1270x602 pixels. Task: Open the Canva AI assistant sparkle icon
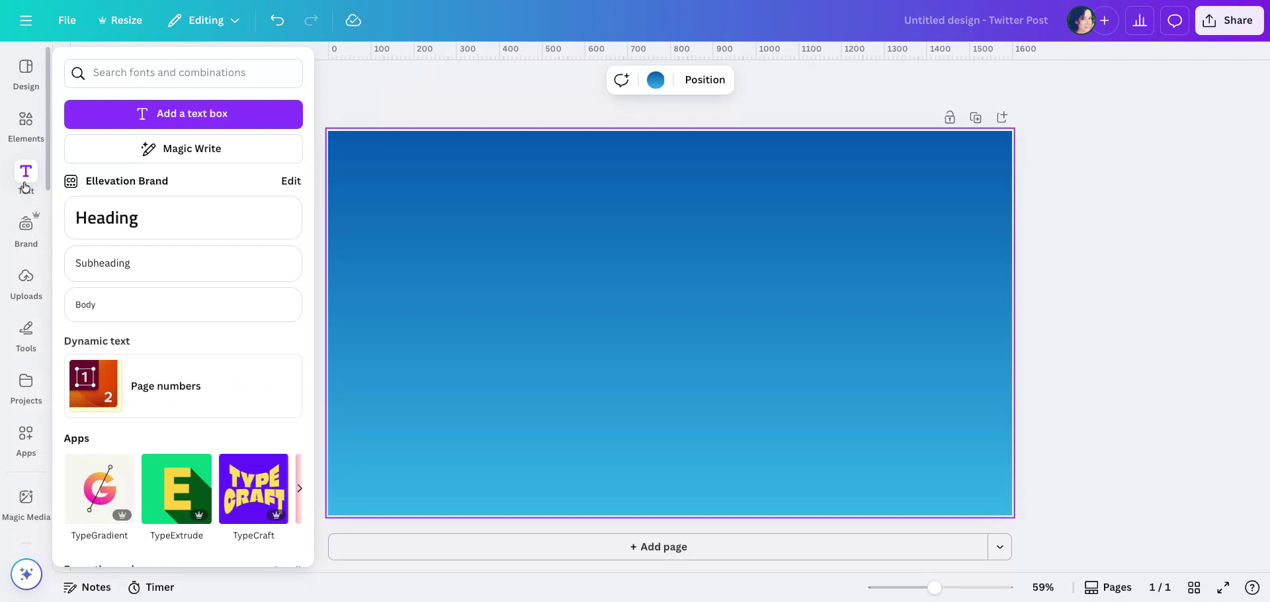coord(26,574)
